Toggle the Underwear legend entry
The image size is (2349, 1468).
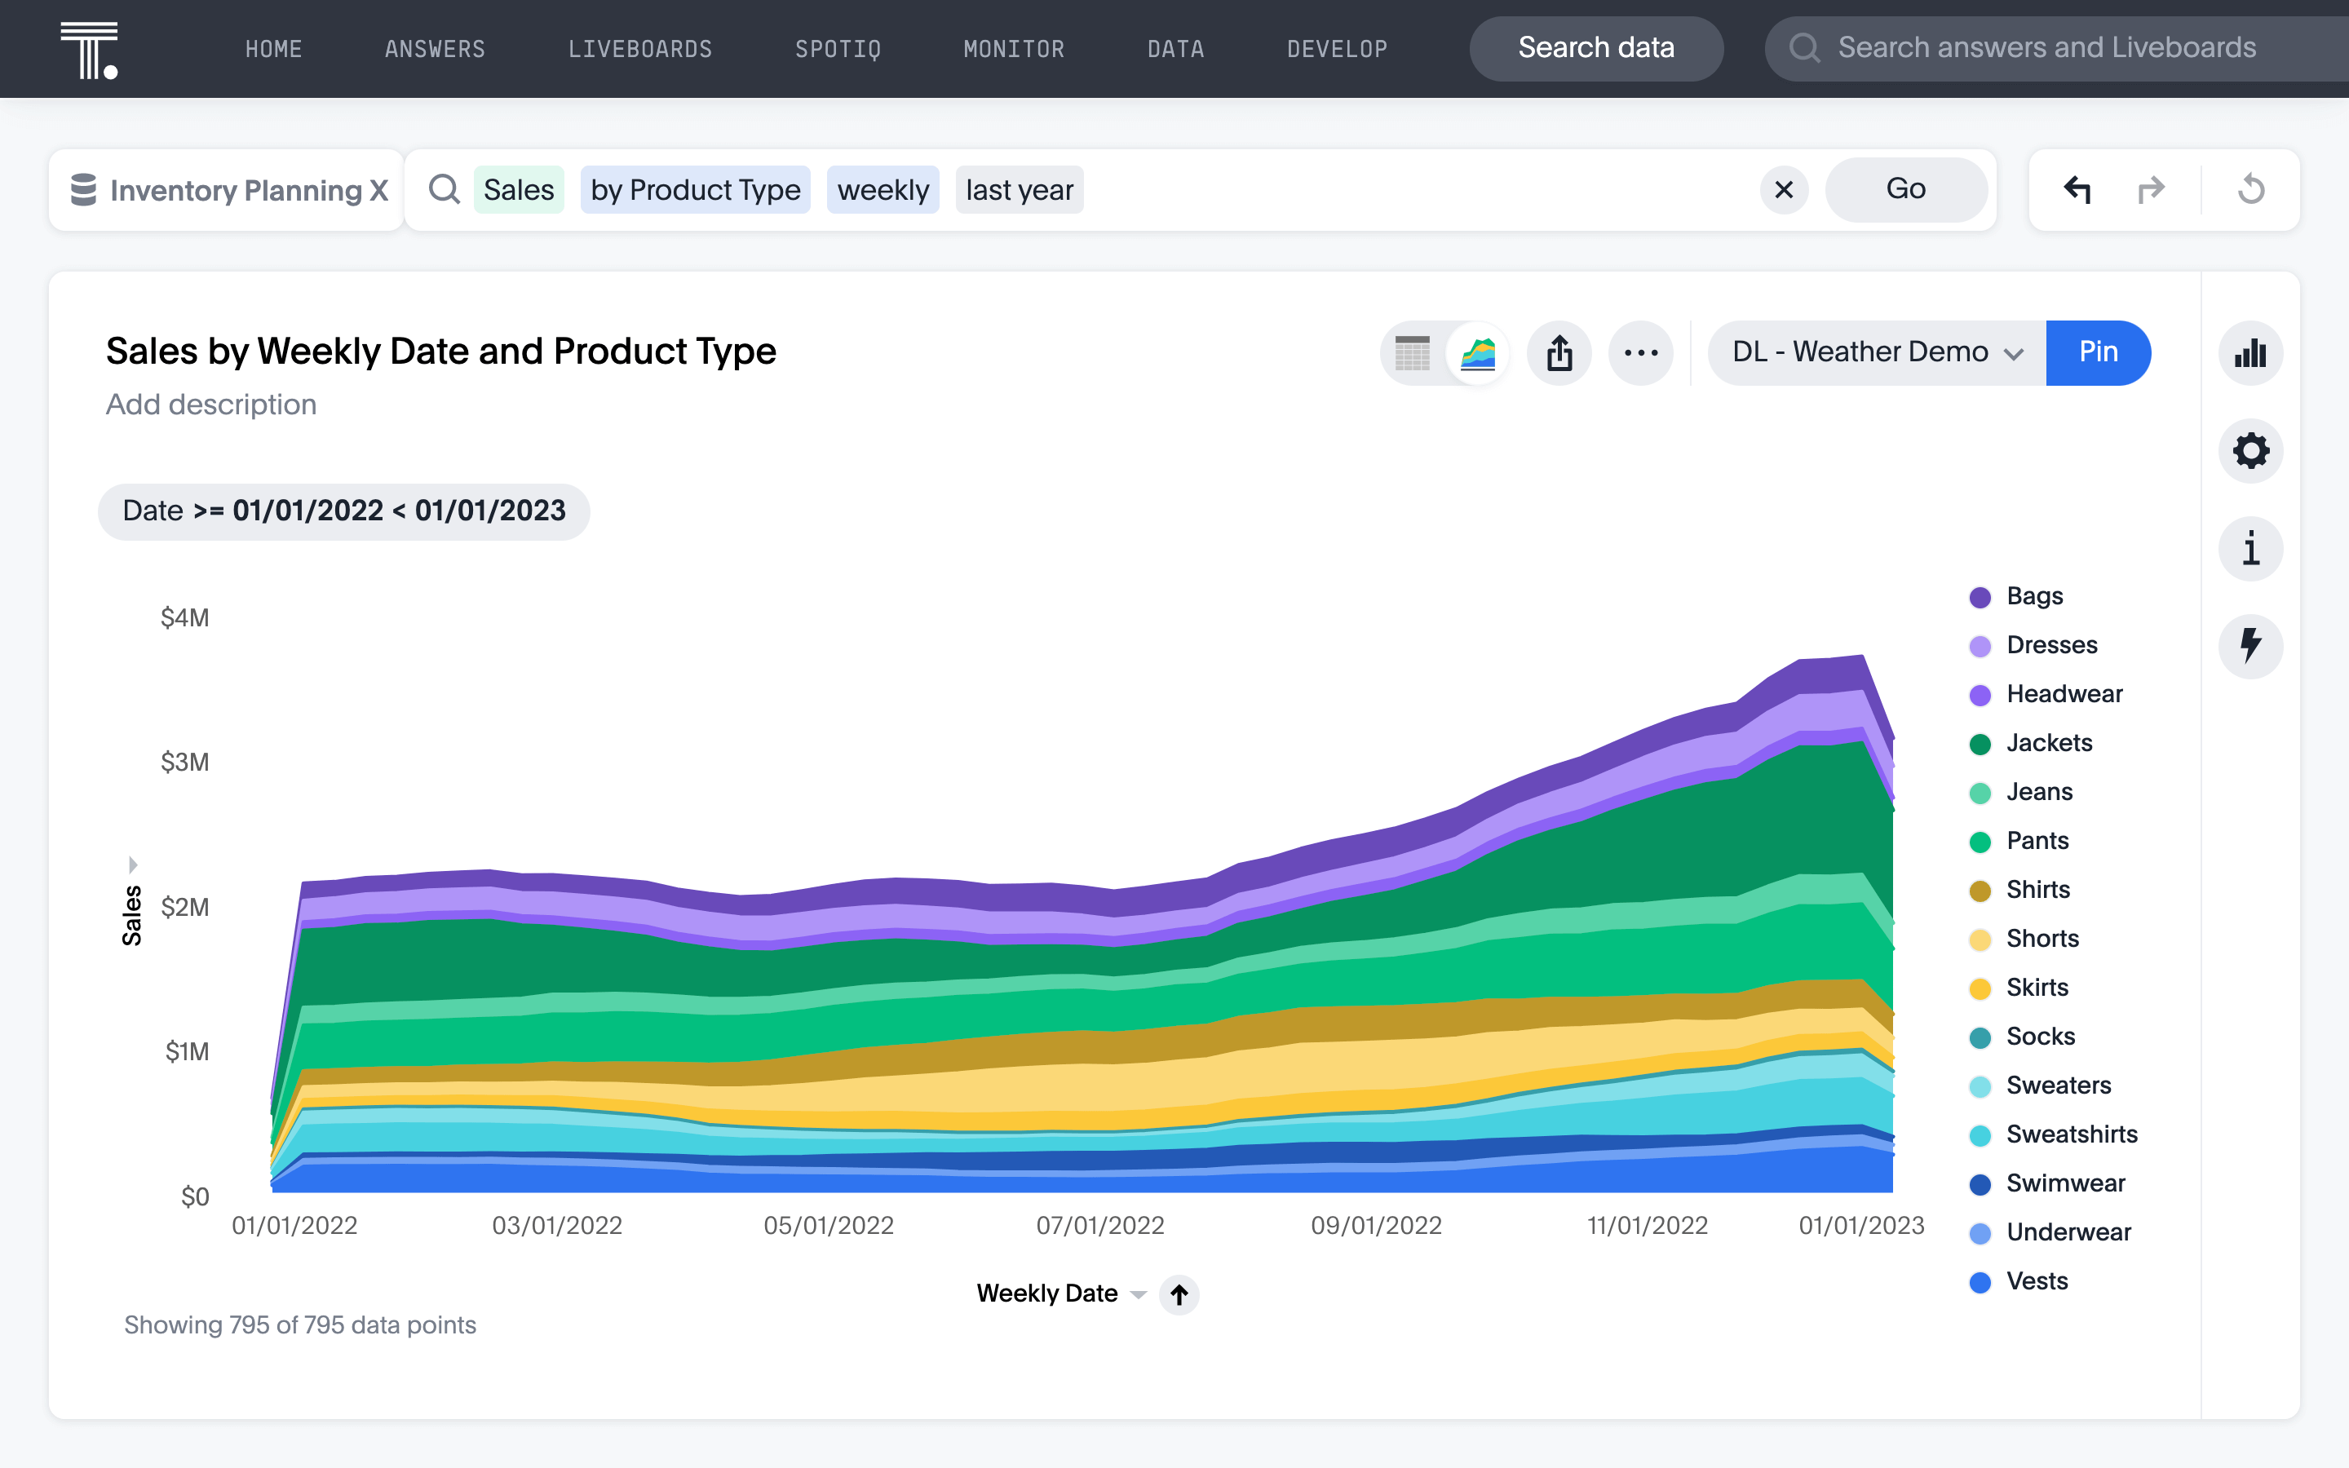[2050, 1233]
